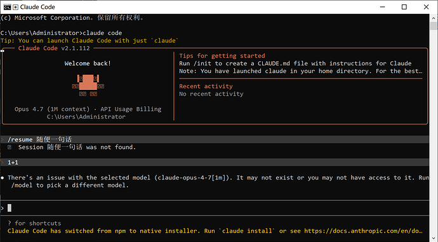438x242 pixels.
Task: Click 'Opus 4.7 (1M context)' model line
Action: (x=88, y=109)
